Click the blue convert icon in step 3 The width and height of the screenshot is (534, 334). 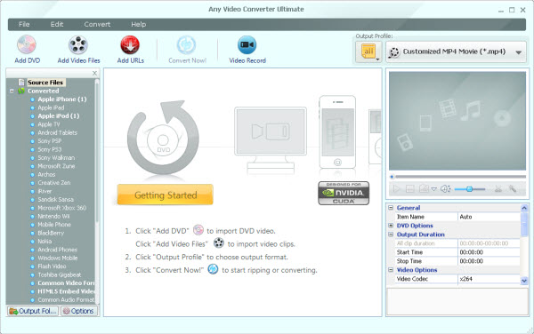213,269
